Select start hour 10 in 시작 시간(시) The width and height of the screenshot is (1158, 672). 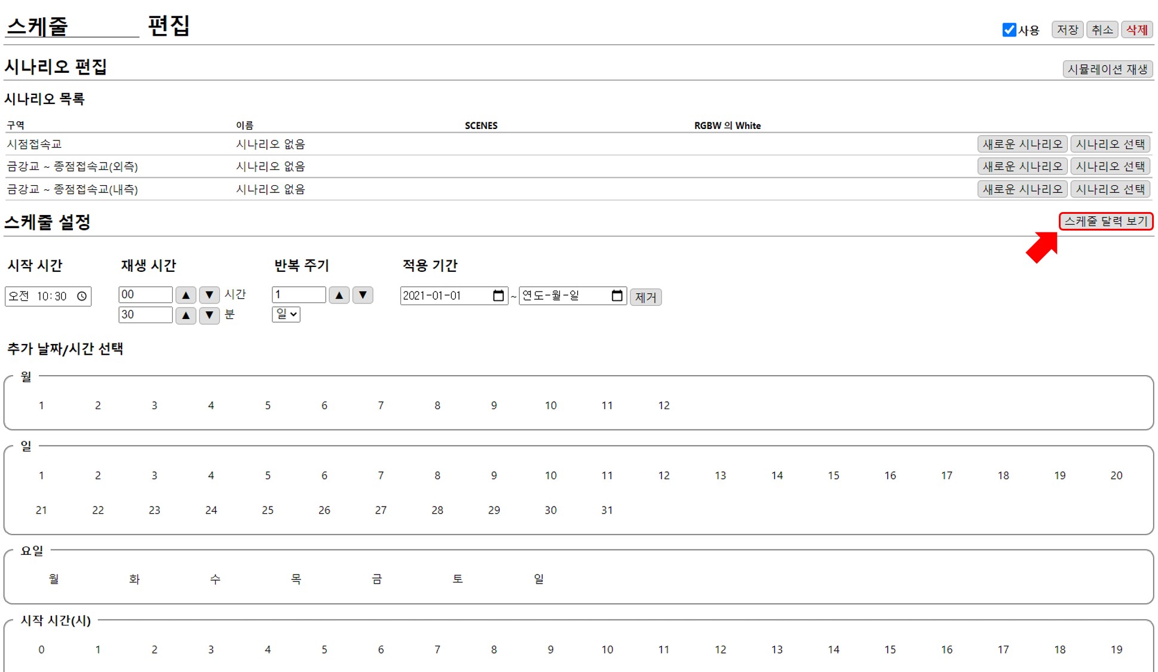(607, 649)
